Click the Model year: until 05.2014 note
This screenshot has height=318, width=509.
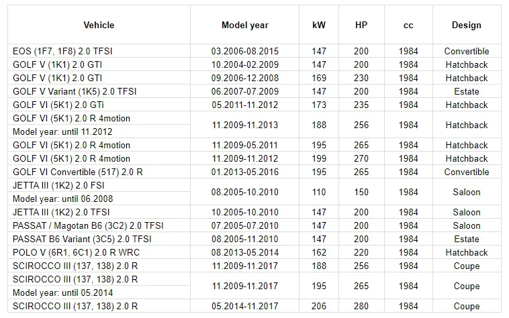click(62, 293)
